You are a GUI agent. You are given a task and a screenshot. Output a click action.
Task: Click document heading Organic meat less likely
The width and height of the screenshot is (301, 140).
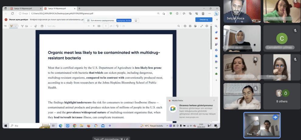[x=104, y=55]
